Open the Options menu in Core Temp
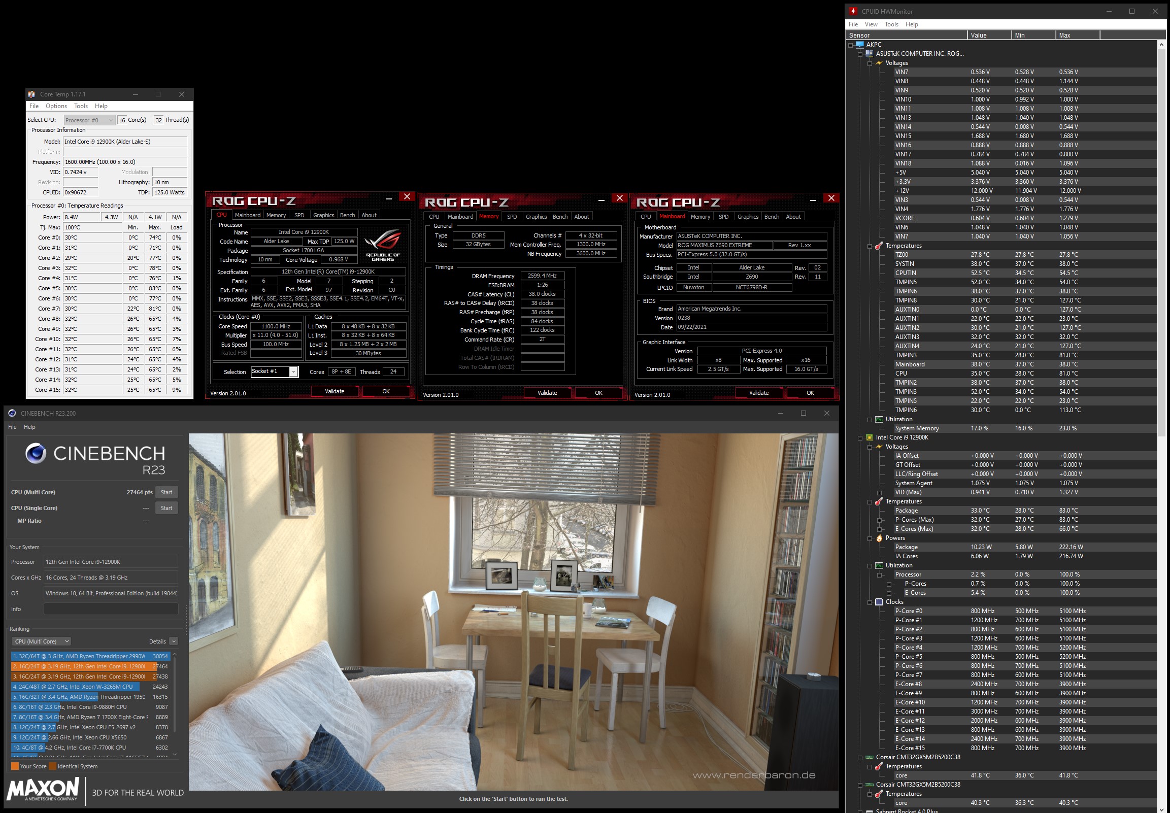This screenshot has width=1170, height=813. [x=56, y=106]
